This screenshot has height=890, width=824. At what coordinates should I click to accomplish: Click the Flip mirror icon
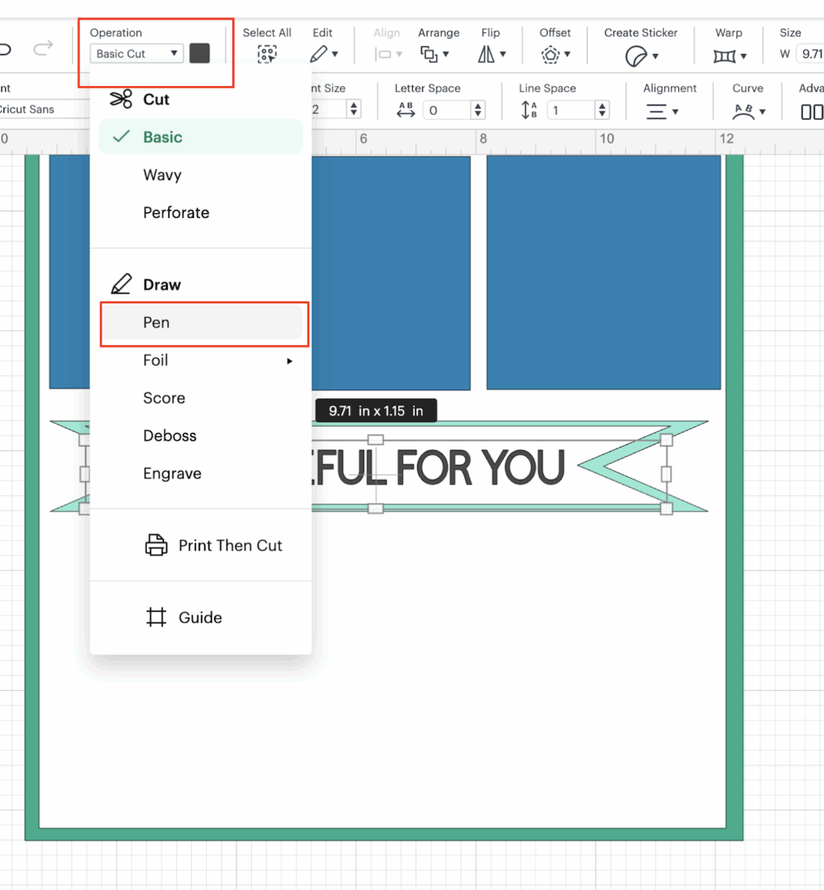pos(486,54)
